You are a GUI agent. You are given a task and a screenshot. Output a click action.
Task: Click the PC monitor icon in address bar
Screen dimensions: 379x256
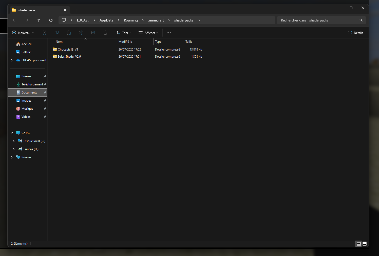[64, 20]
